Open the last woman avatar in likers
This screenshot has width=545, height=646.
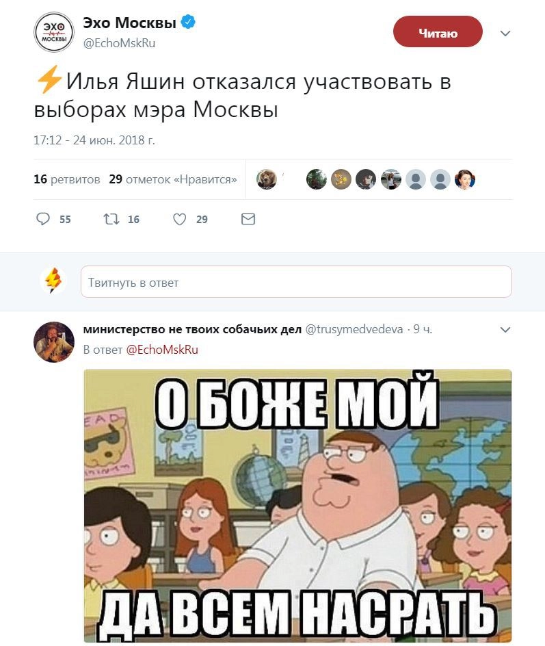coord(465,179)
